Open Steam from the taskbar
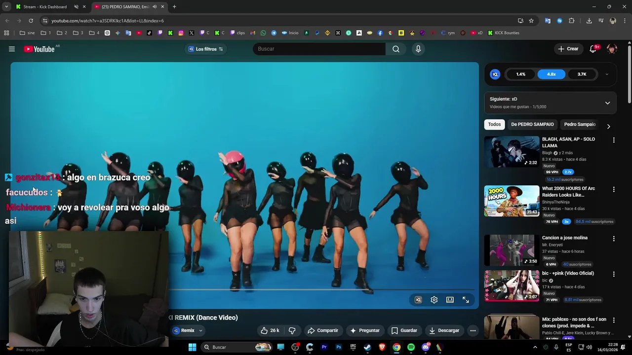The image size is (632, 355). 367,347
